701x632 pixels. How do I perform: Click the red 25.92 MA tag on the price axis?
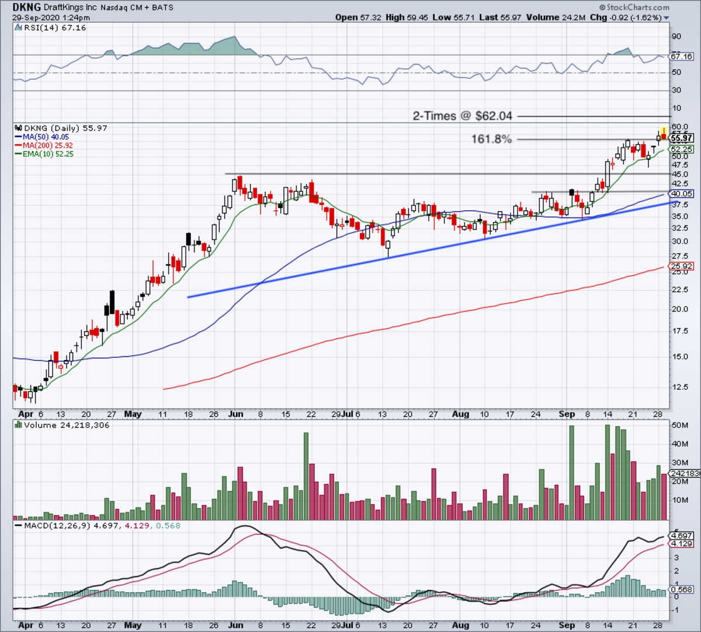point(682,267)
